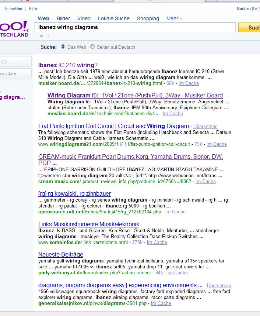Open the 'Neueste Beiträge' result
This screenshot has height=316, width=260.
(x=61, y=254)
